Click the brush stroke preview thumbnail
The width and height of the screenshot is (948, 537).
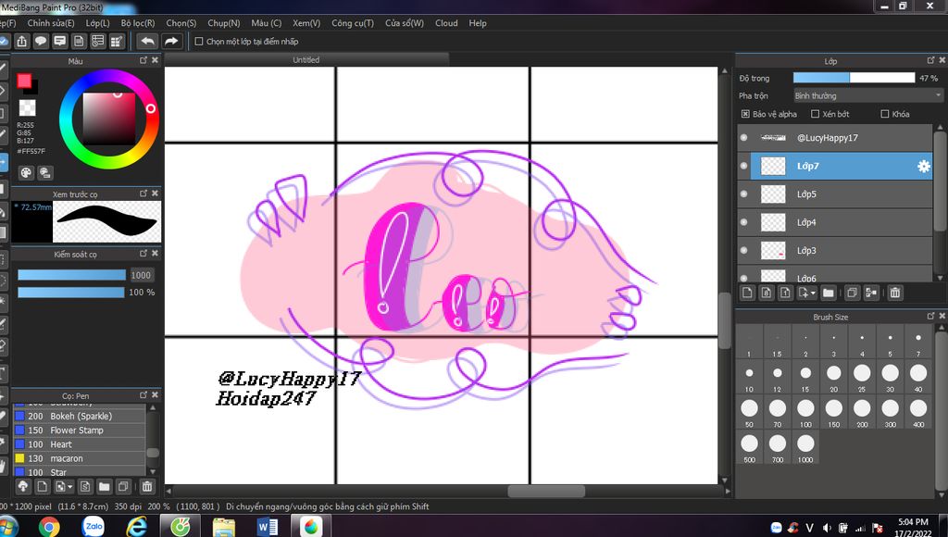107,222
